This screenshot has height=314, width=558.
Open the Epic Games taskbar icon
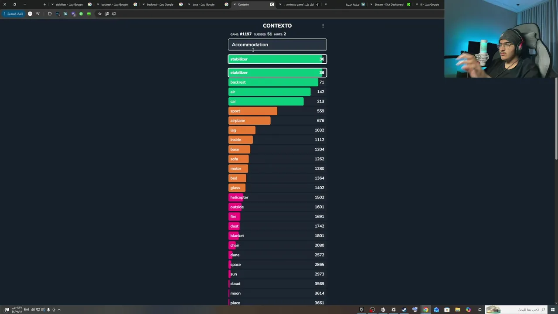tap(361, 310)
